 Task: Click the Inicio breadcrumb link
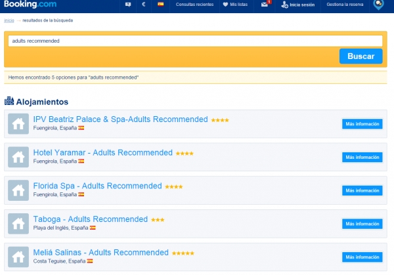point(9,20)
